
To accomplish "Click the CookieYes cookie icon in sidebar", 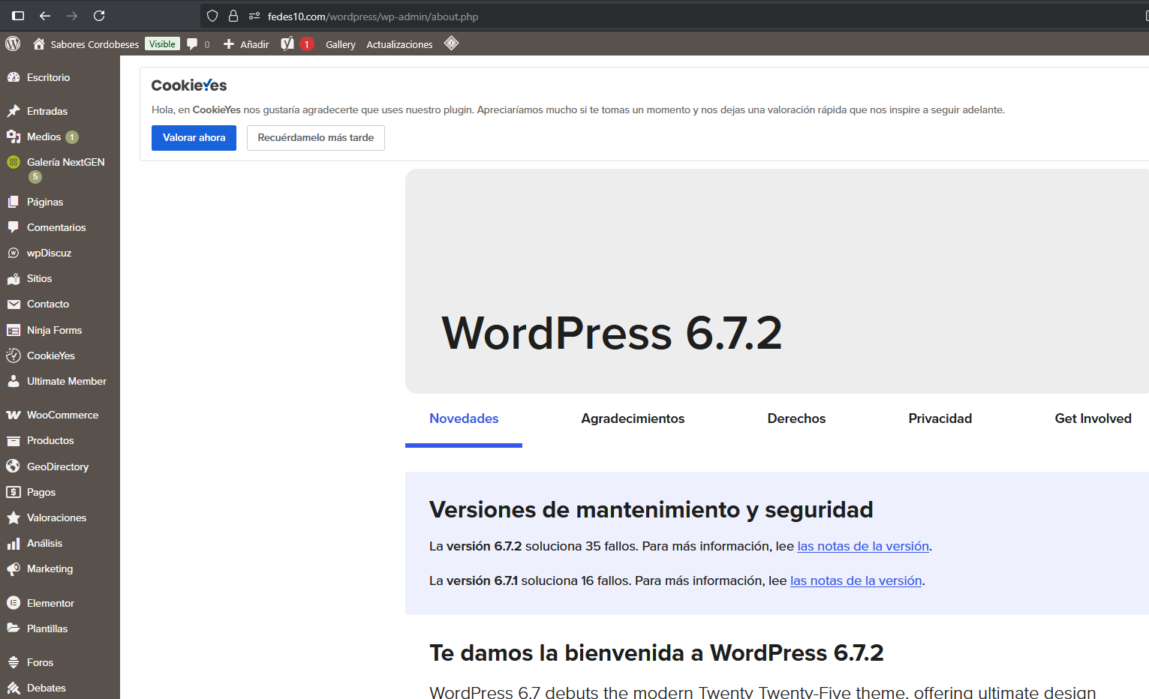I will (x=14, y=355).
